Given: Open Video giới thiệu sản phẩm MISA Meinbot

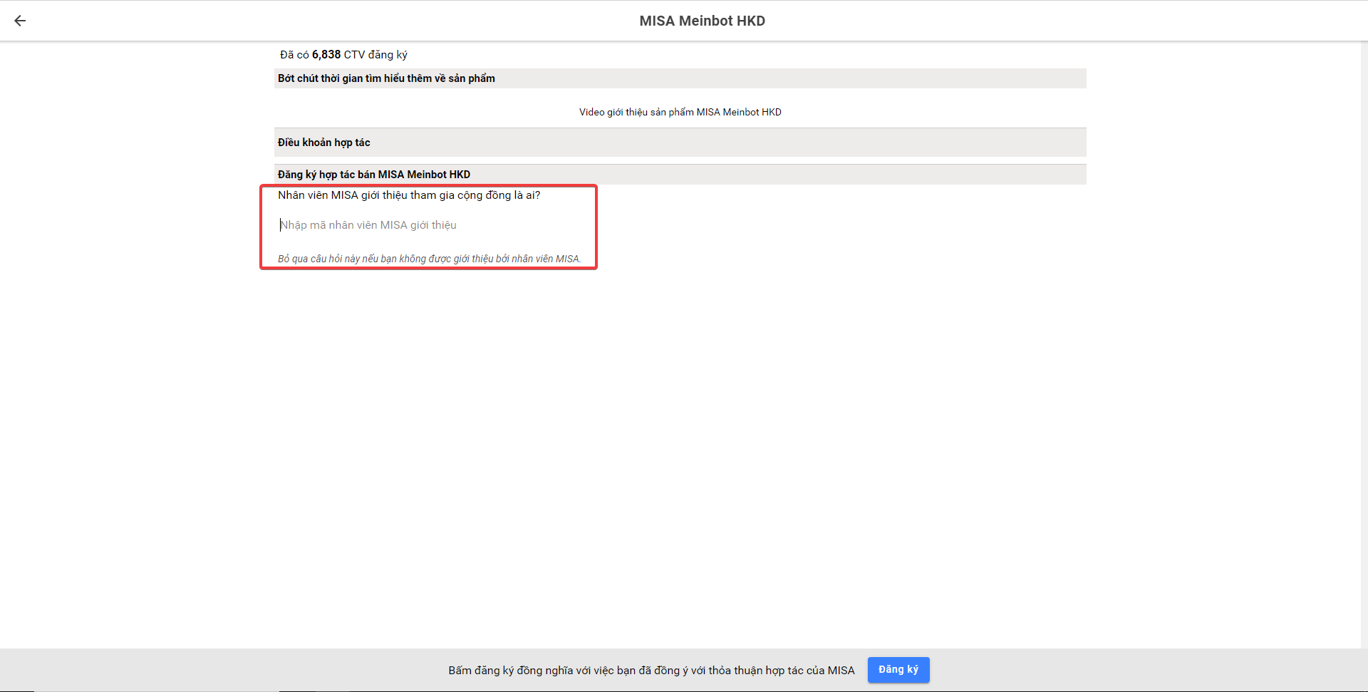Looking at the screenshot, I should click(x=680, y=112).
